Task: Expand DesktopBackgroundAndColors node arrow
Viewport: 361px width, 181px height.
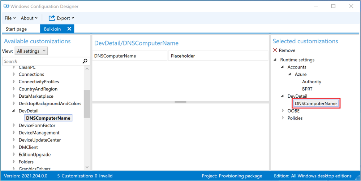Action: click(14, 103)
